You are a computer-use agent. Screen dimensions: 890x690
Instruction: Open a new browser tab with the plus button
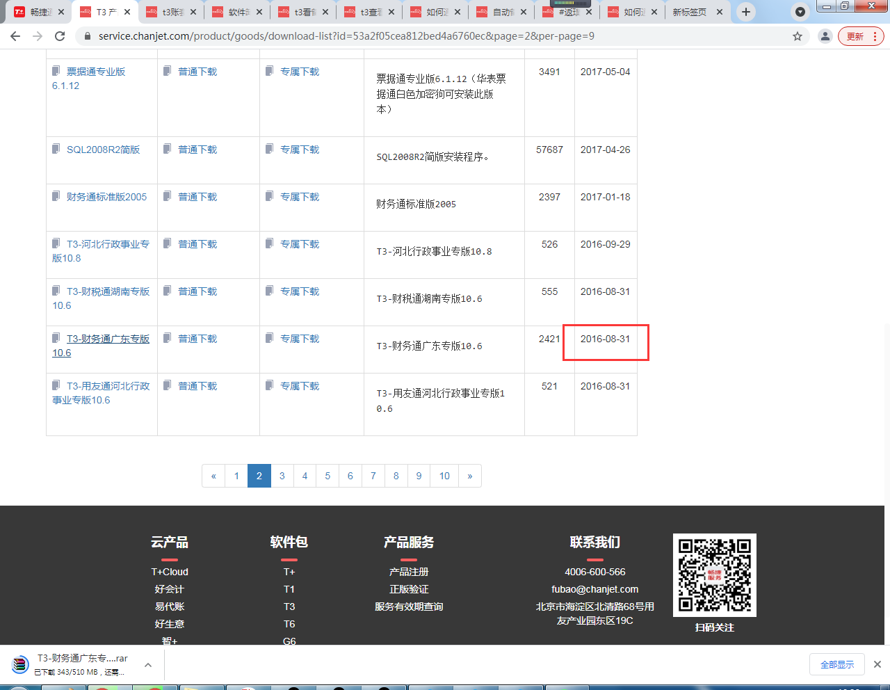coord(746,12)
